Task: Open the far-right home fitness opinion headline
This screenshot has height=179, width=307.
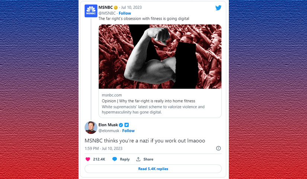Action: coord(148,101)
